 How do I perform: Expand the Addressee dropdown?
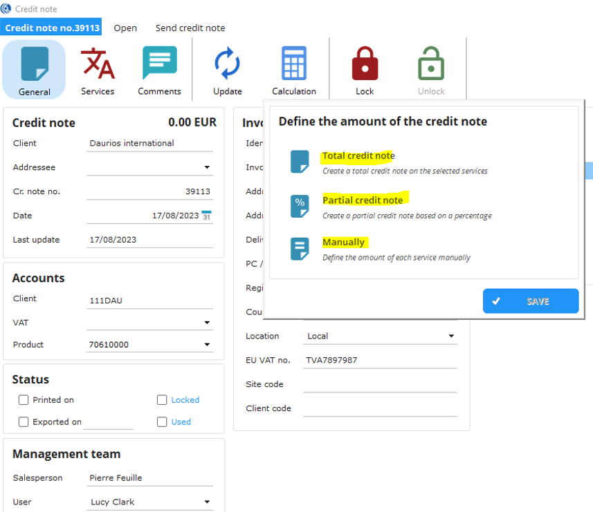[207, 167]
